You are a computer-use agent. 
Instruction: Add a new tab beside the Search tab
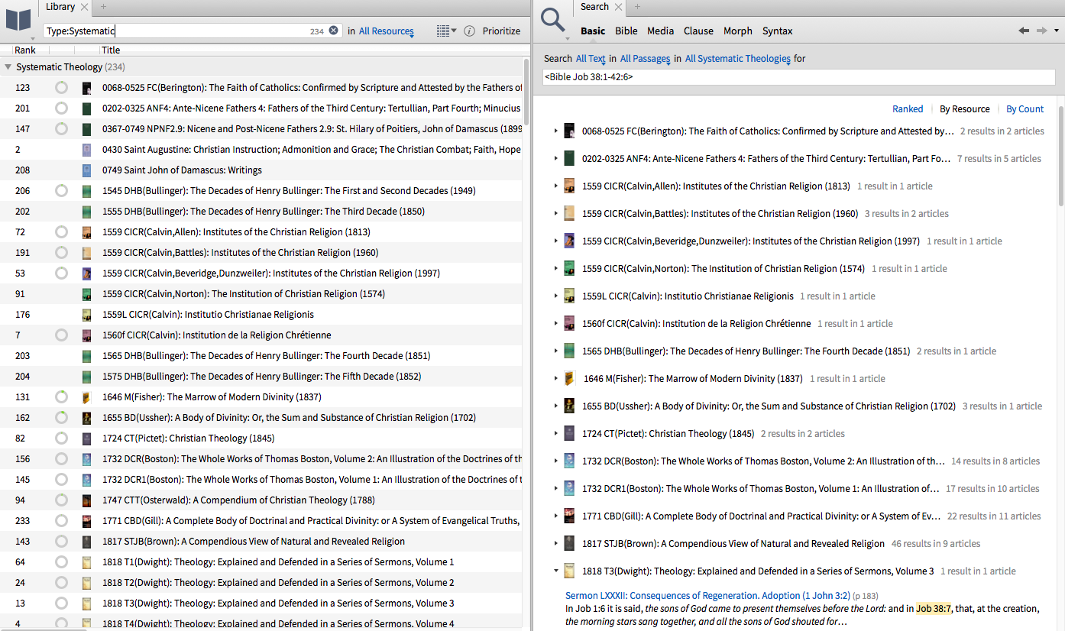coord(638,7)
